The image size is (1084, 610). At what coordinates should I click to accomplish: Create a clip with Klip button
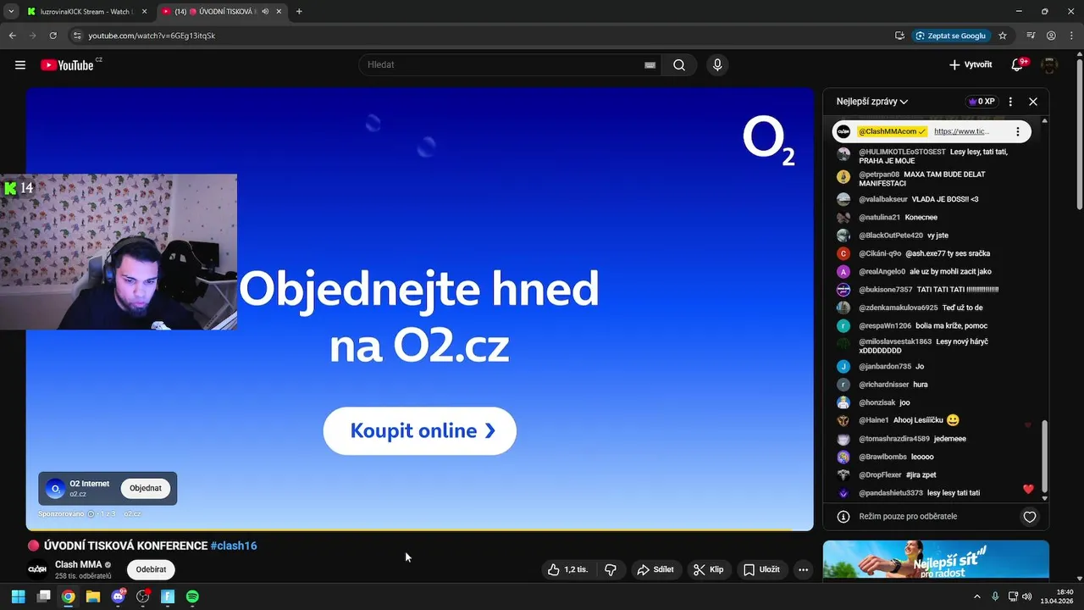709,570
